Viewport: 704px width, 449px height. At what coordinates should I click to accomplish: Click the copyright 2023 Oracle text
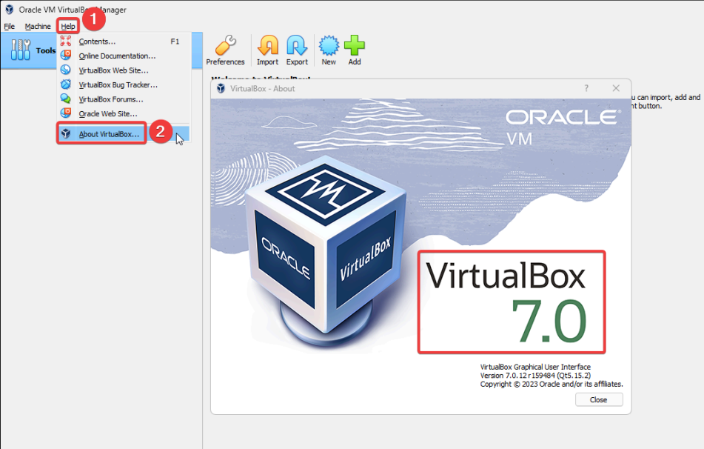point(552,384)
